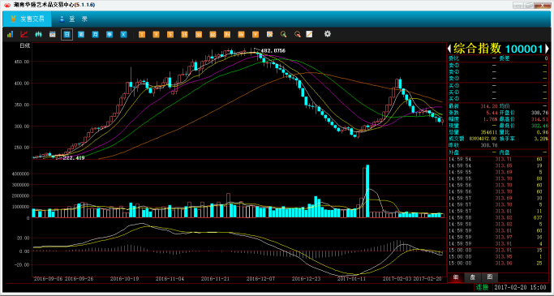Click the settings gear icon
This screenshot has height=296, width=554.
(328, 34)
